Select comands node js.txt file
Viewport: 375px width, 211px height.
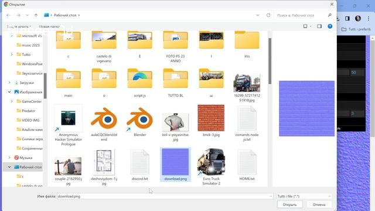click(247, 124)
